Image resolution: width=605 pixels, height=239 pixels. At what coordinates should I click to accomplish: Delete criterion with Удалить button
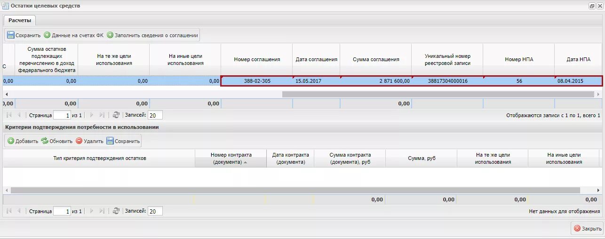(x=89, y=141)
